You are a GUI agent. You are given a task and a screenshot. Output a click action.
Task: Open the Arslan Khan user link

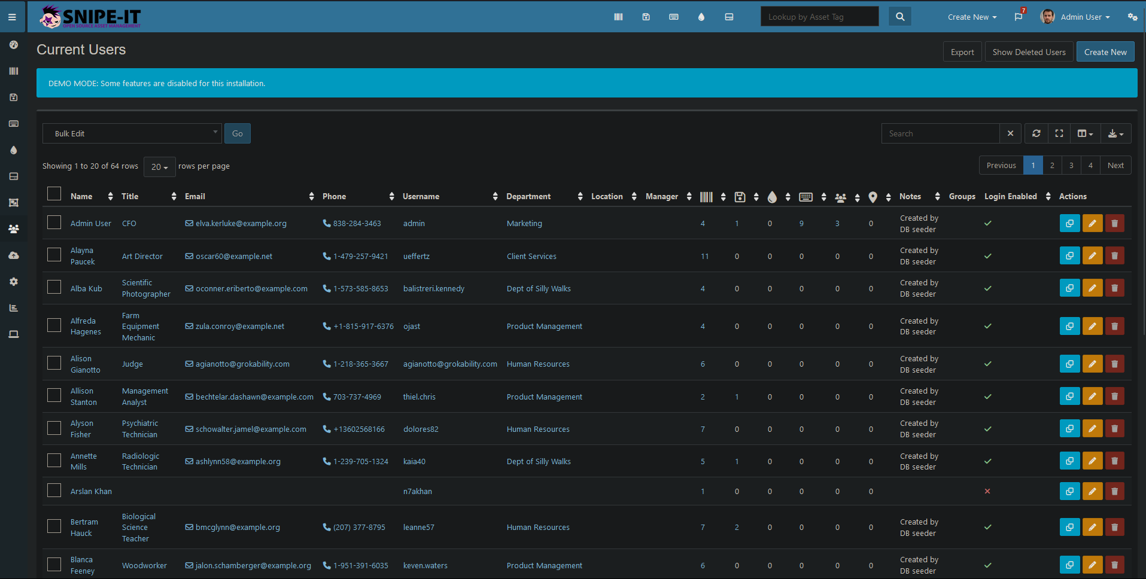click(x=91, y=491)
